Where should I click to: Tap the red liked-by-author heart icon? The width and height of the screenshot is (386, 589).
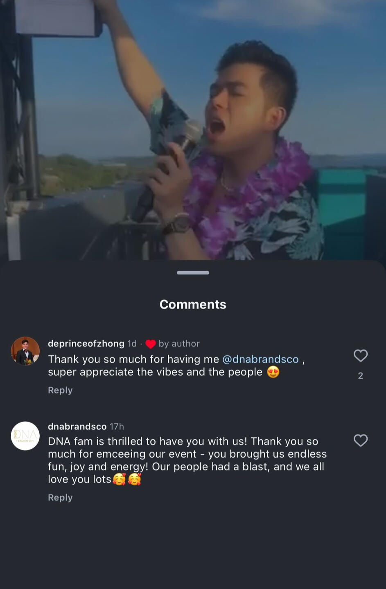pyautogui.click(x=151, y=344)
